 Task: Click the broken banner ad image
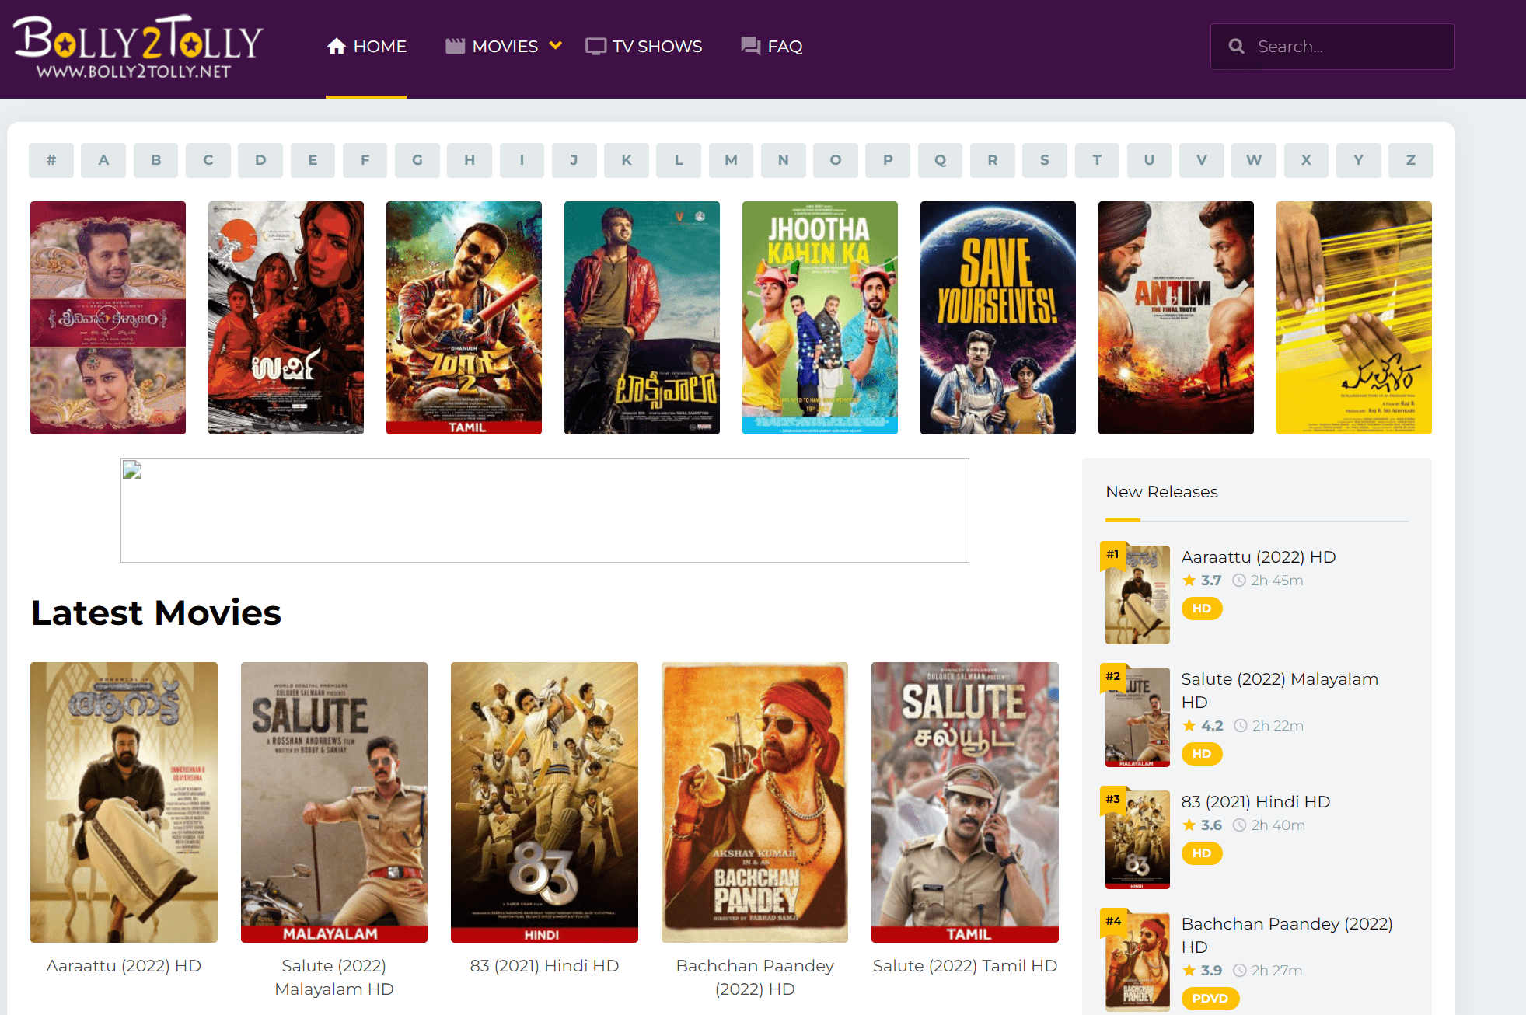(x=545, y=510)
